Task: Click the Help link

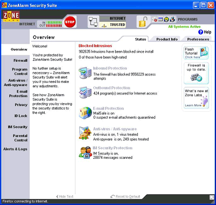Action: [x=207, y=32]
